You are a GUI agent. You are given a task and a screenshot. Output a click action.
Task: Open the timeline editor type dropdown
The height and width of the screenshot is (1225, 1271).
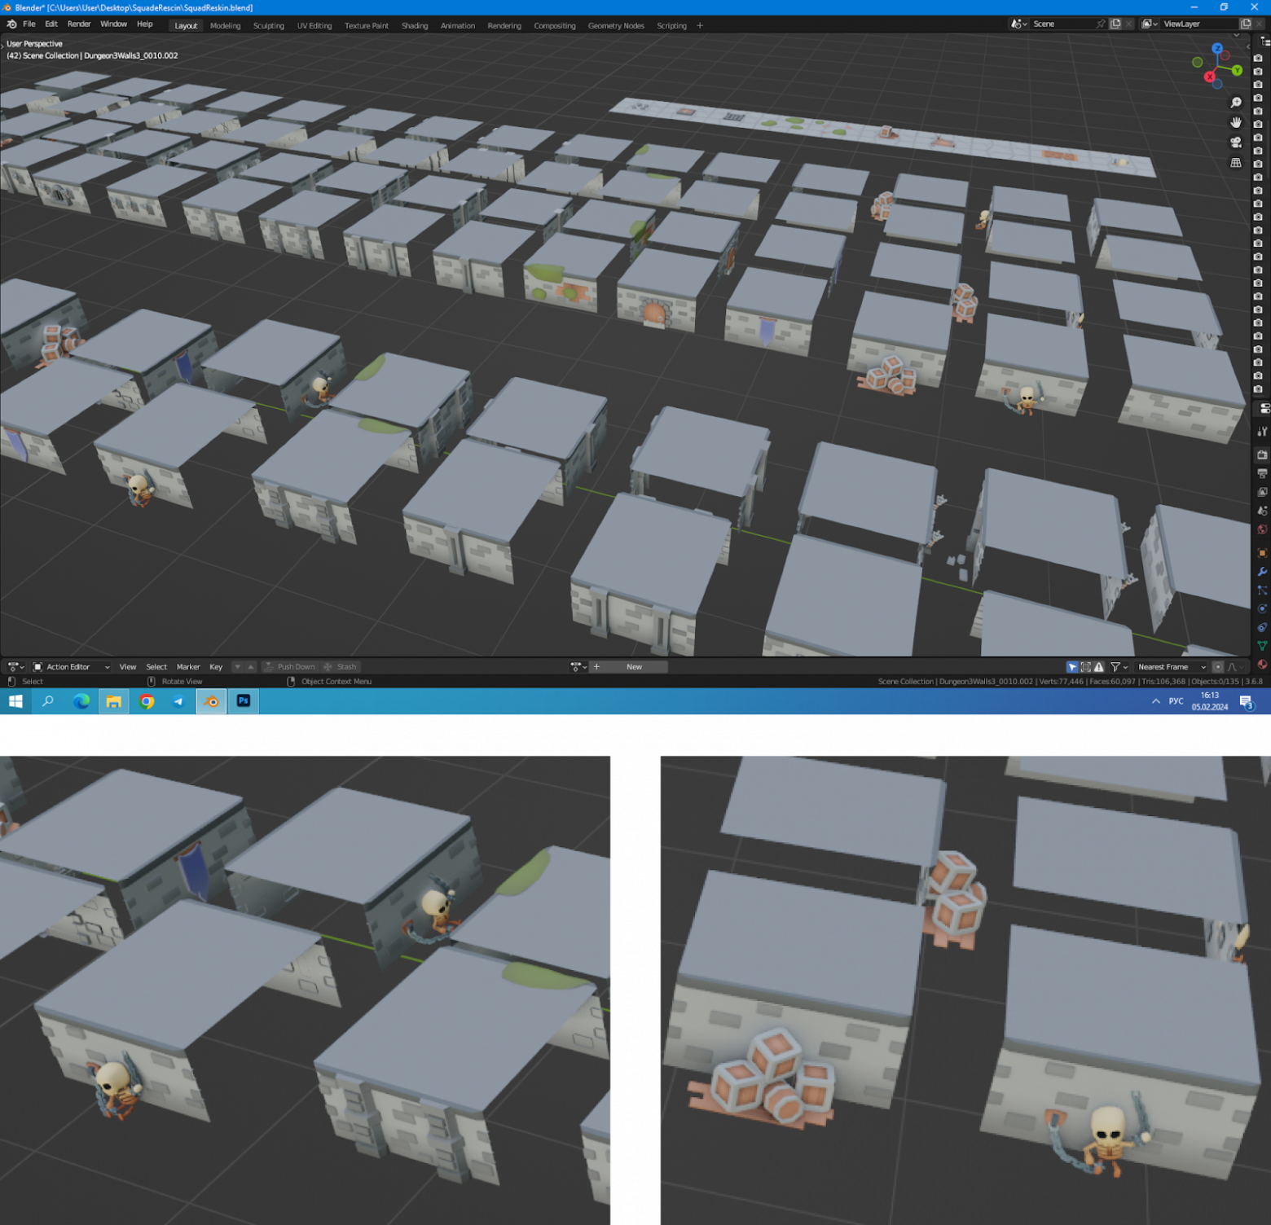coord(15,667)
